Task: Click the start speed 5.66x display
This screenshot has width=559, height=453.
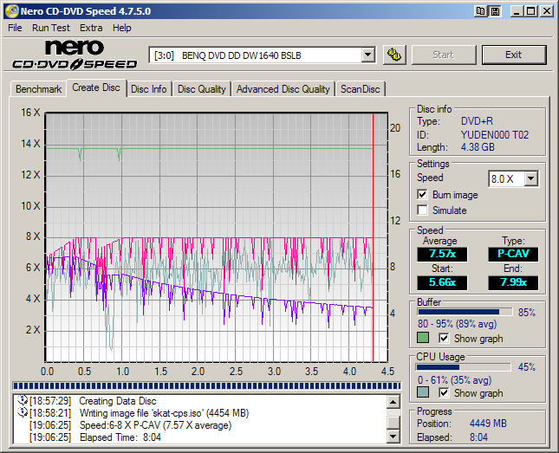Action: coord(442,282)
